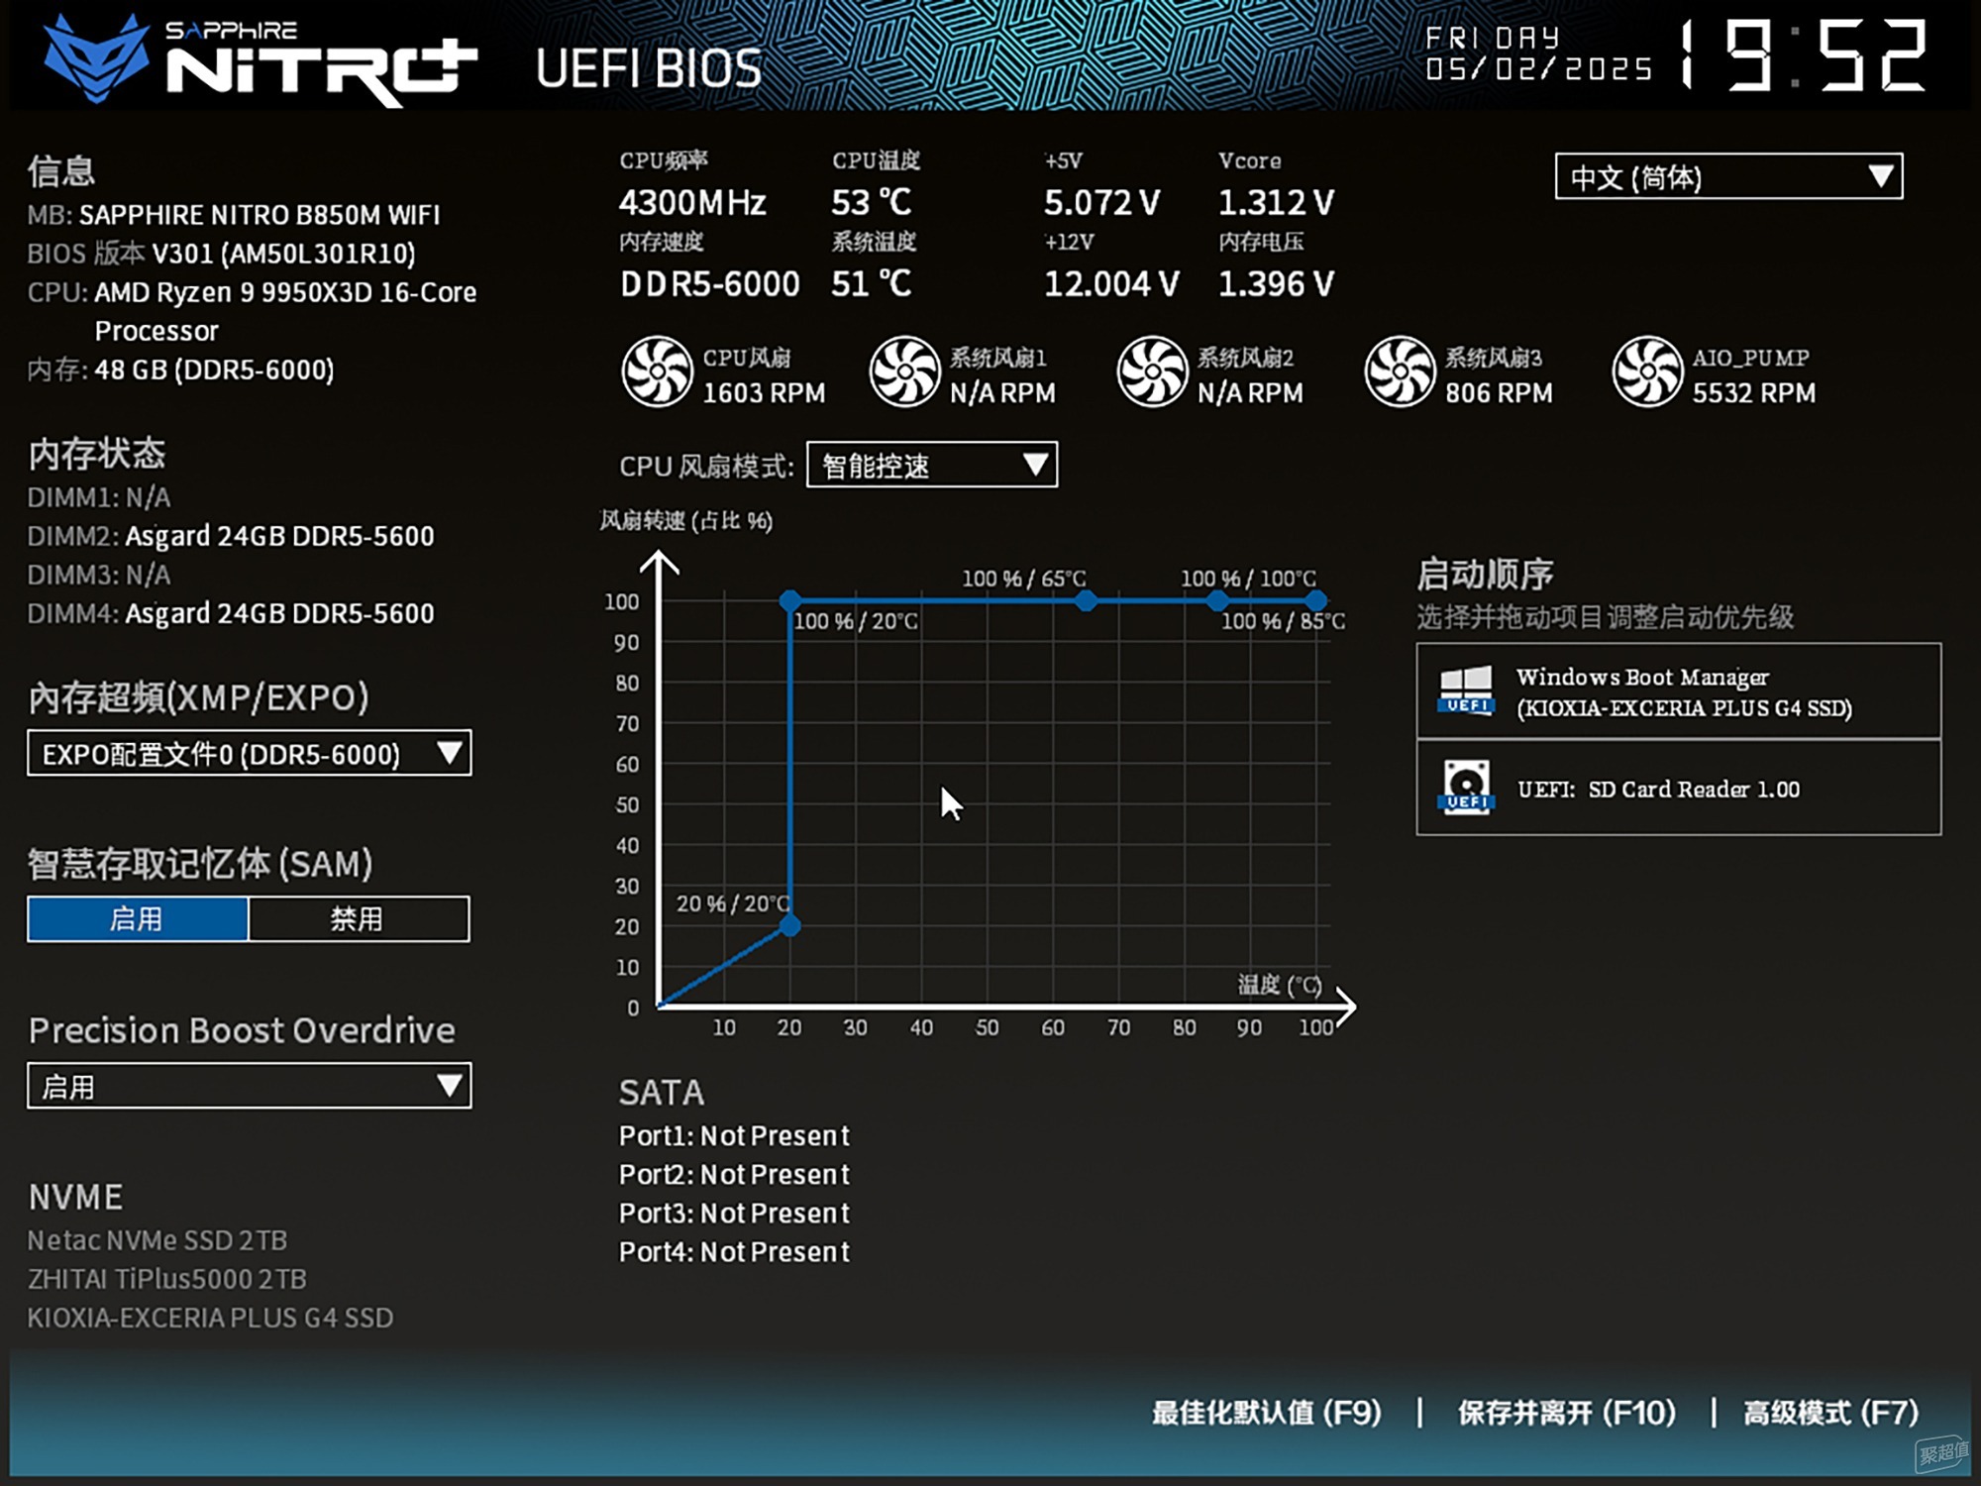Screen dimensions: 1981x1486
Task: Open the Precision Boost Overdrive dropdown
Action: (x=249, y=1087)
